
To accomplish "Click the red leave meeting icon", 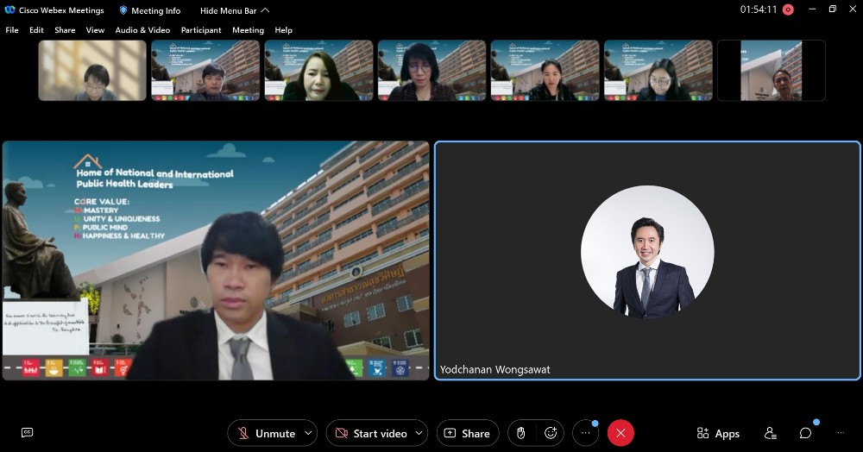I will click(620, 433).
